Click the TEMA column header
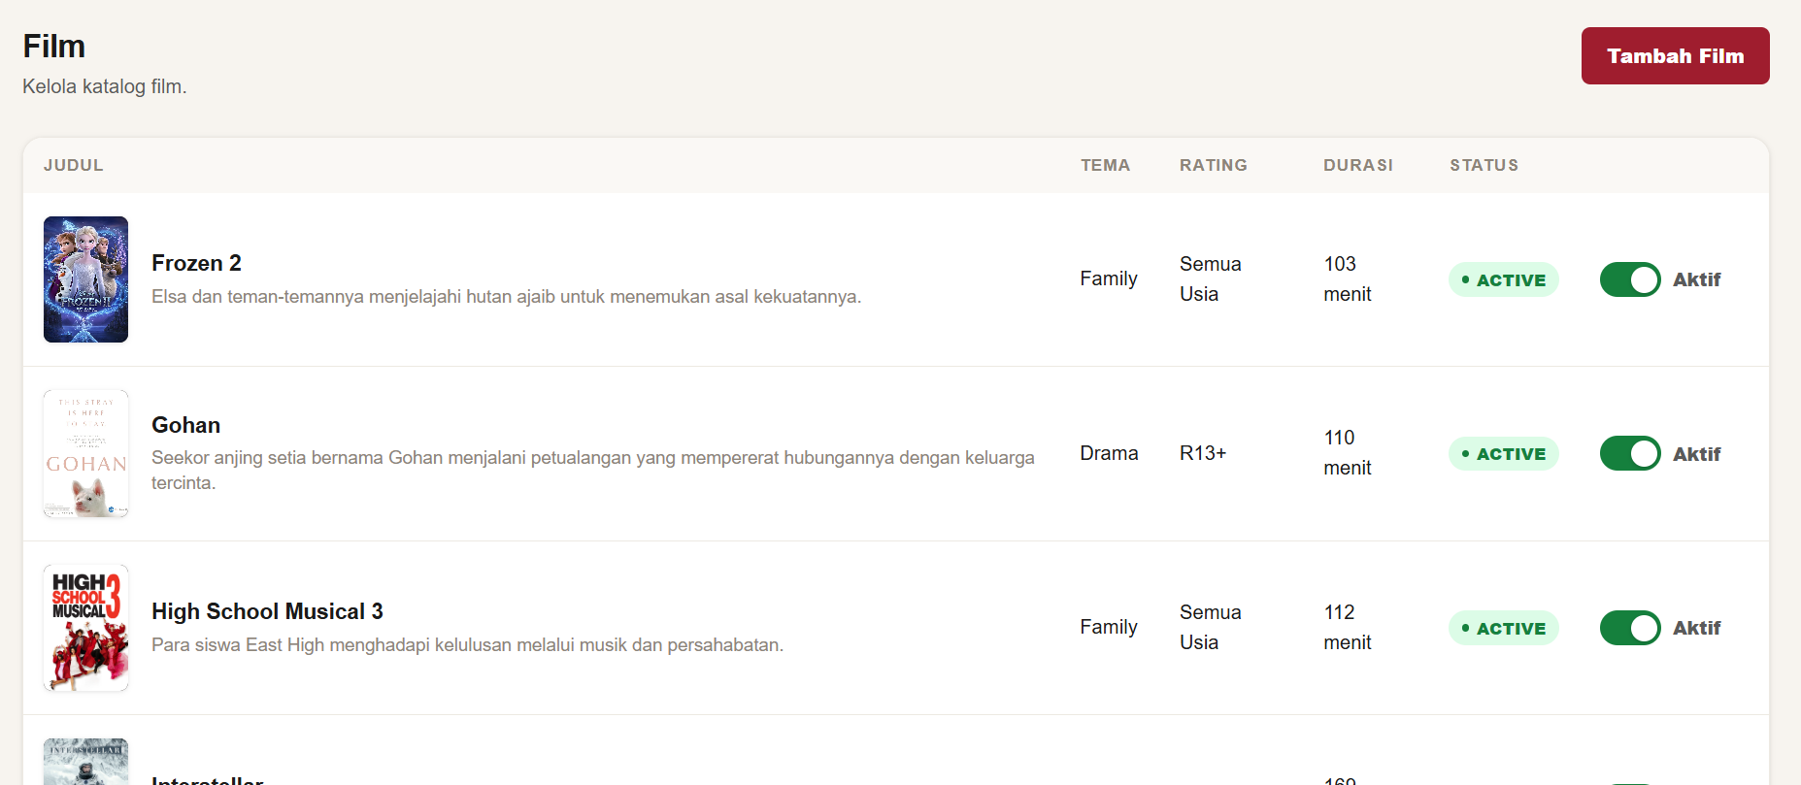The height and width of the screenshot is (785, 1801). pyautogui.click(x=1105, y=165)
